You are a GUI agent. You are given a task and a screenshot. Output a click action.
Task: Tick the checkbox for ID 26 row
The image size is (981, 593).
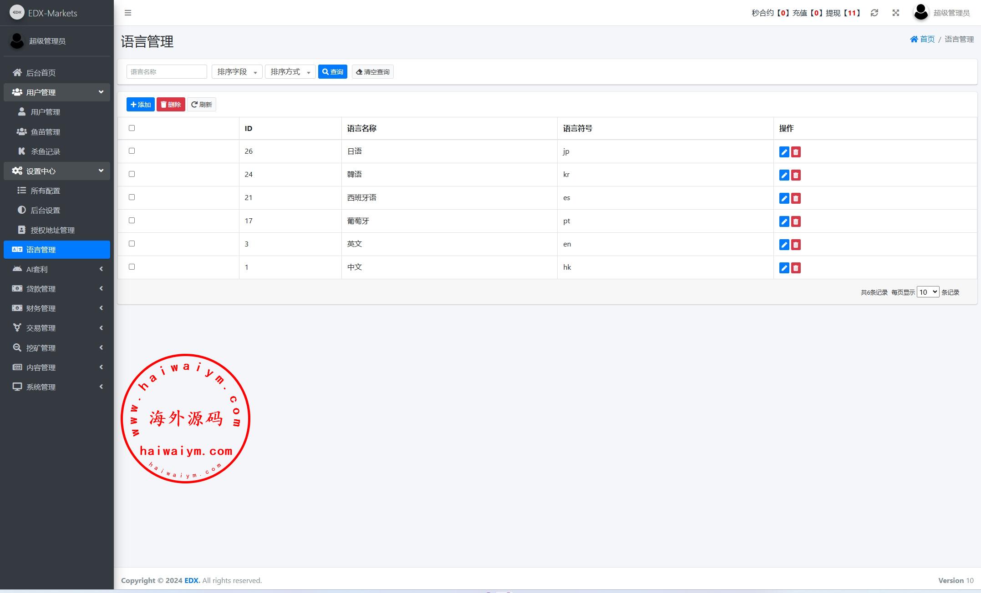coord(132,151)
